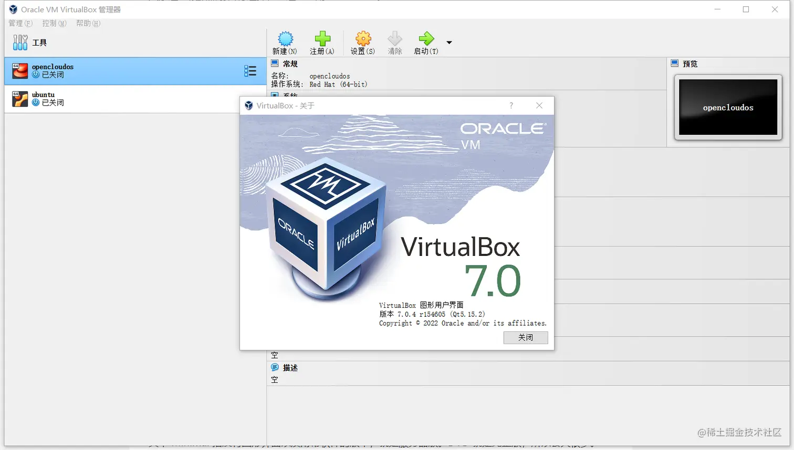Click the help question mark in About dialog
Screen dimensions: 794x450
click(511, 105)
